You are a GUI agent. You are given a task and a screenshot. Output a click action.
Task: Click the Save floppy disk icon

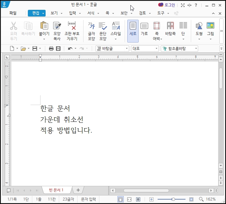[x=35, y=49]
